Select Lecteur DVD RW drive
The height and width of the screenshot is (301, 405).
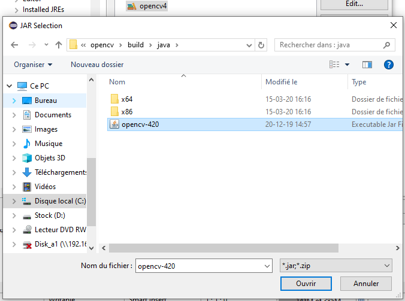pyautogui.click(x=60, y=230)
